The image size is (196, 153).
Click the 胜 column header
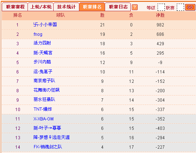[x=102, y=15]
